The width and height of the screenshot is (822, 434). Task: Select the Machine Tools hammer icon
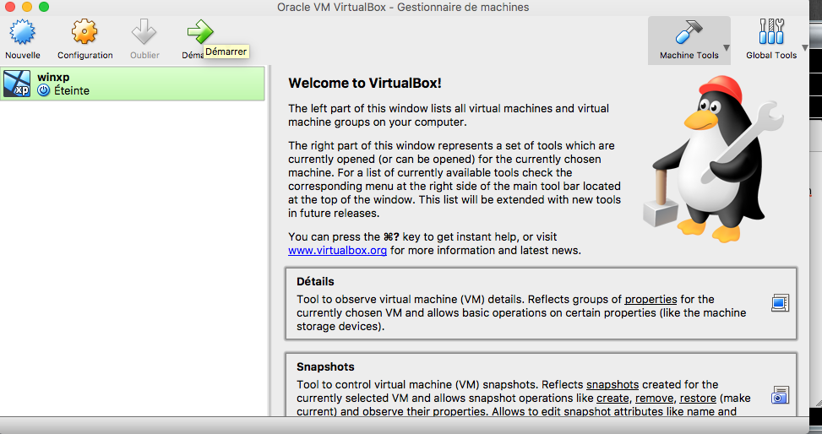pos(689,32)
